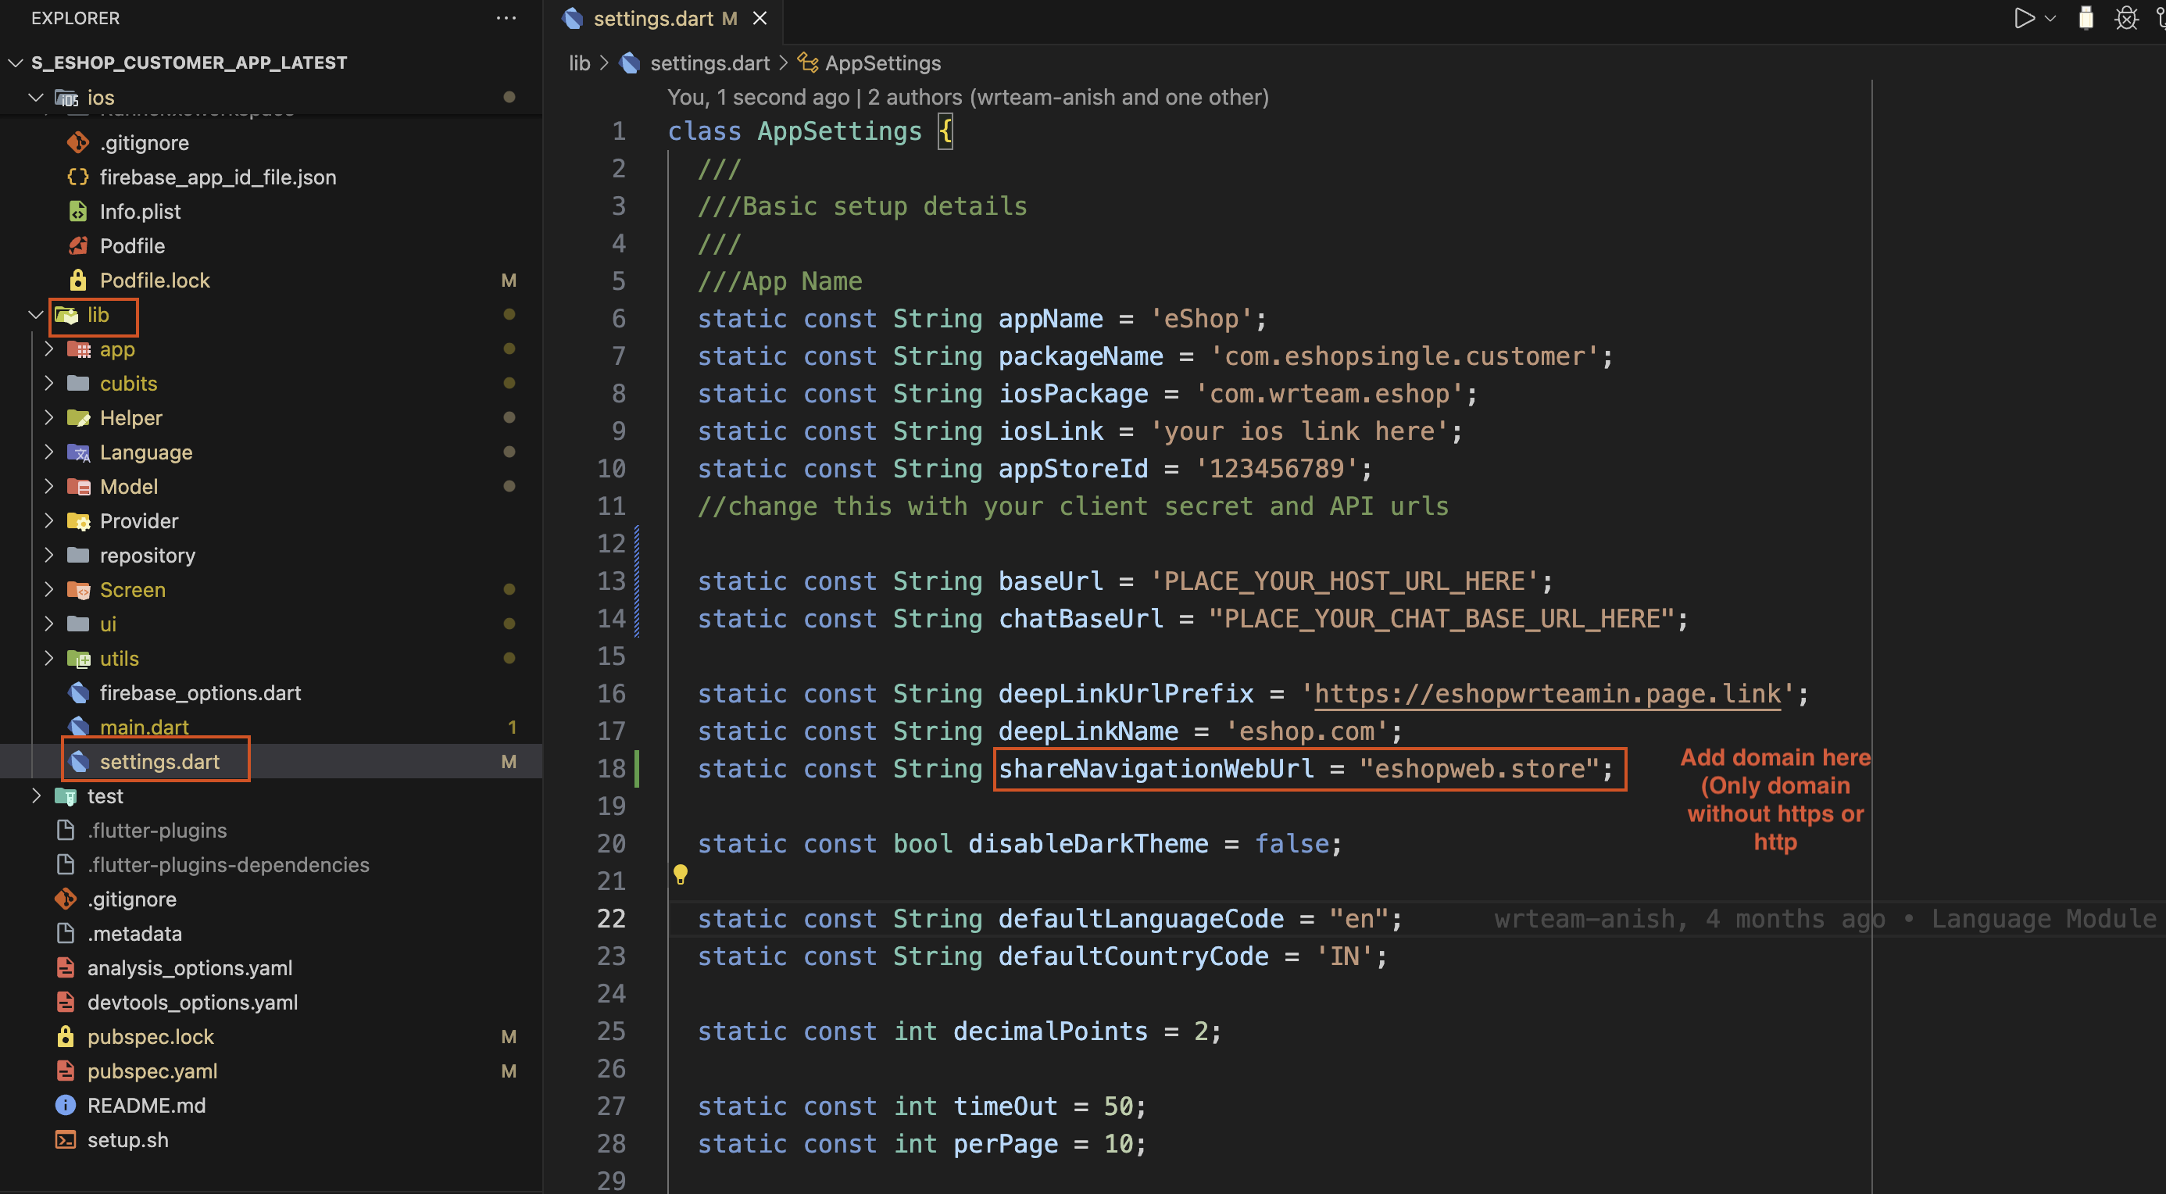Viewport: 2166px width, 1194px height.
Task: Open the Explorer more actions ellipsis
Action: click(x=506, y=18)
